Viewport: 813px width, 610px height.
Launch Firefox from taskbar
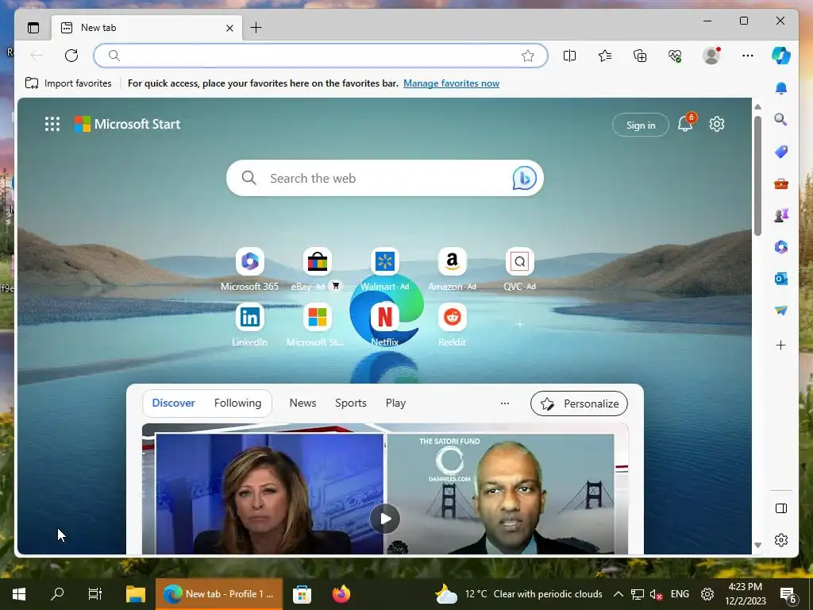point(341,594)
